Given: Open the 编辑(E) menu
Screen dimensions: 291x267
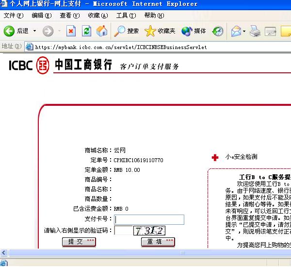Looking at the screenshot, I should (42, 16).
